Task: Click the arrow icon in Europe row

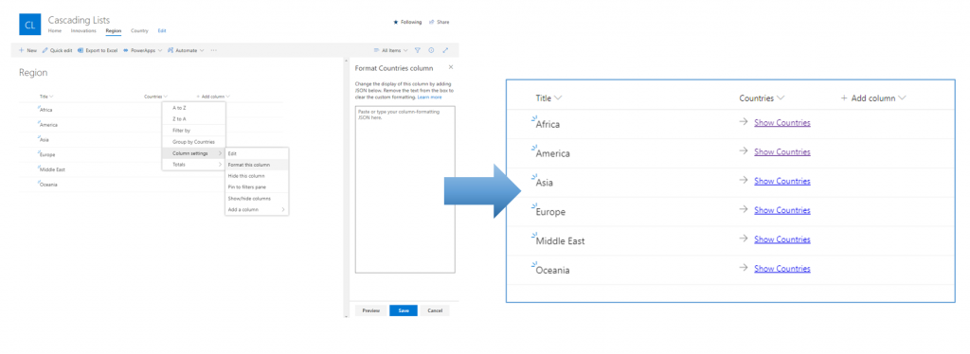Action: 744,209
